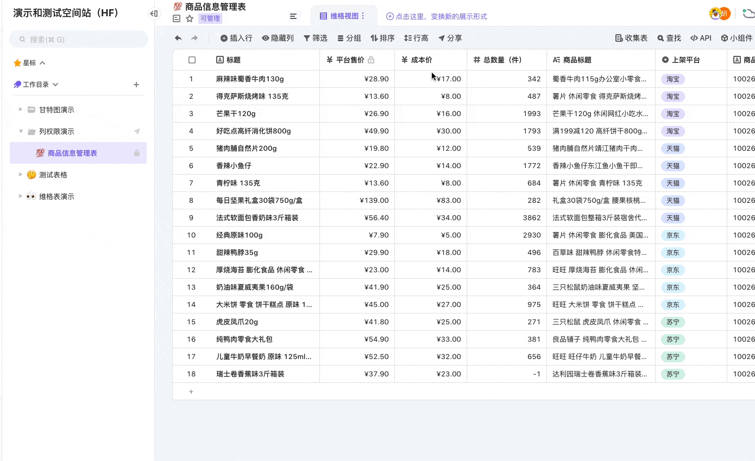Click the 天猫 tag in row 5
Viewport: 755px width, 461px height.
[673, 149]
